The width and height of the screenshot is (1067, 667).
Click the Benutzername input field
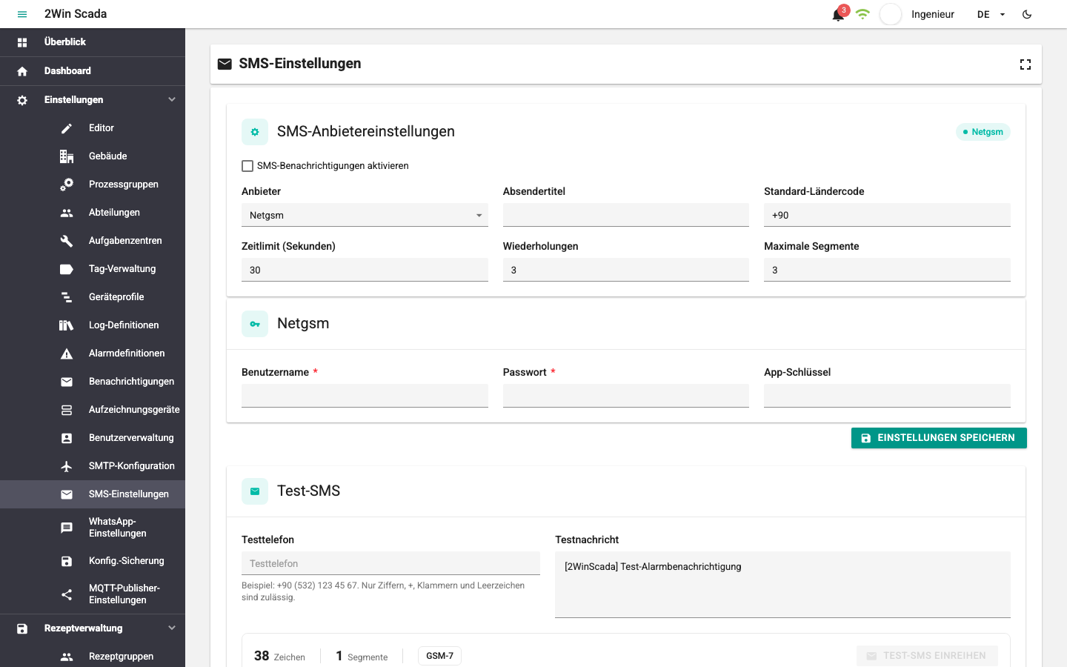tap(365, 396)
